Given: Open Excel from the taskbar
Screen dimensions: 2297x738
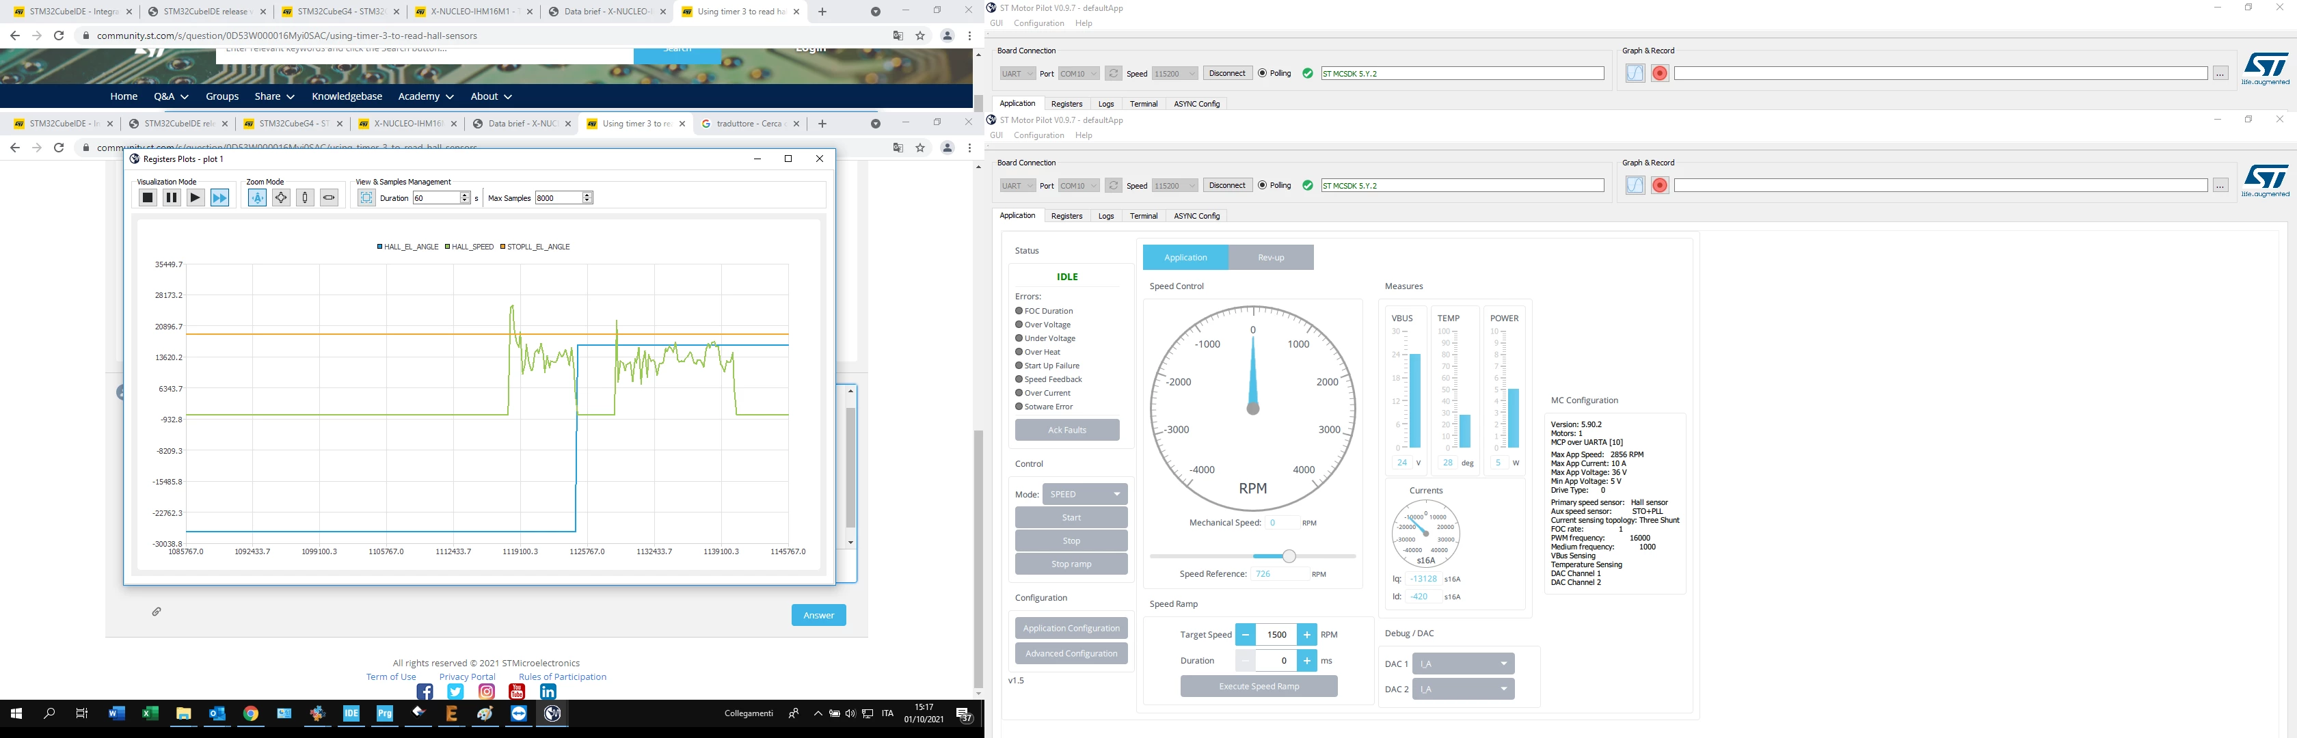Looking at the screenshot, I should pos(150,714).
